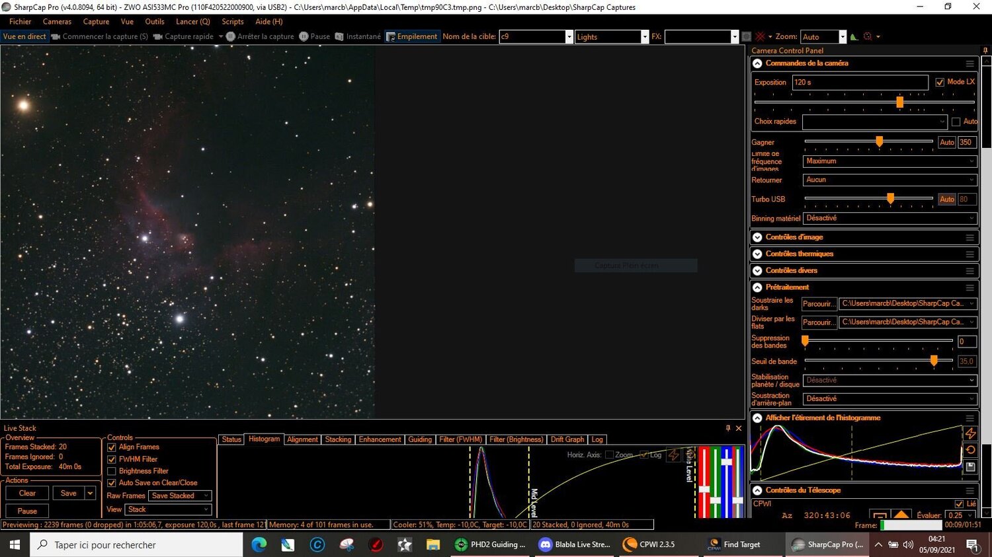
Task: Open Limite de fréquence d'images Maximum dropdown
Action: click(x=890, y=161)
